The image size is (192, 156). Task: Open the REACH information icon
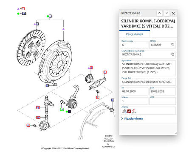[134, 111]
